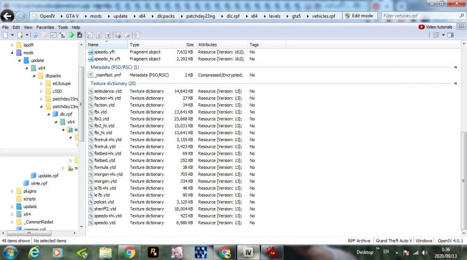Image resolution: width=467 pixels, height=260 pixels.
Task: Collapse the mods folder in tree
Action: pos(12,53)
